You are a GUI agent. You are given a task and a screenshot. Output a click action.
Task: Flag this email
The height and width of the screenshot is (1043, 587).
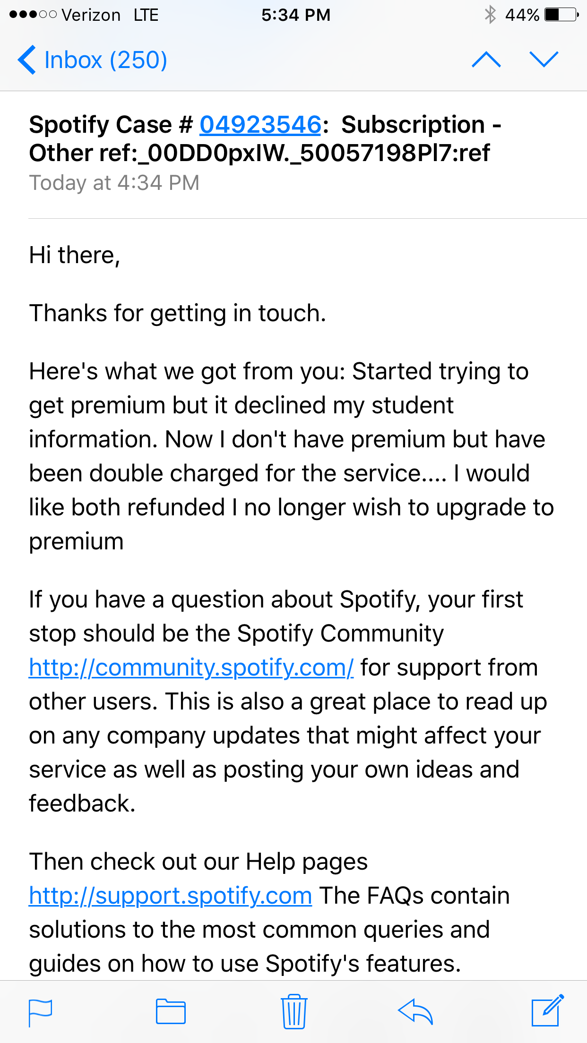(41, 1012)
